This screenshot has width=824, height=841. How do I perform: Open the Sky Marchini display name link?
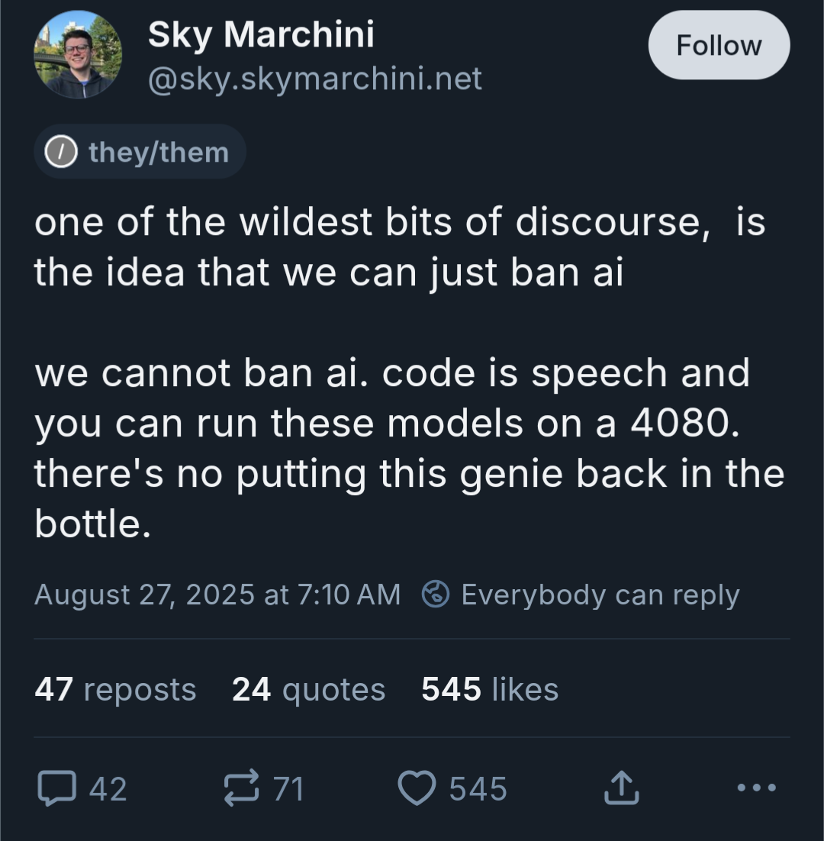[261, 35]
